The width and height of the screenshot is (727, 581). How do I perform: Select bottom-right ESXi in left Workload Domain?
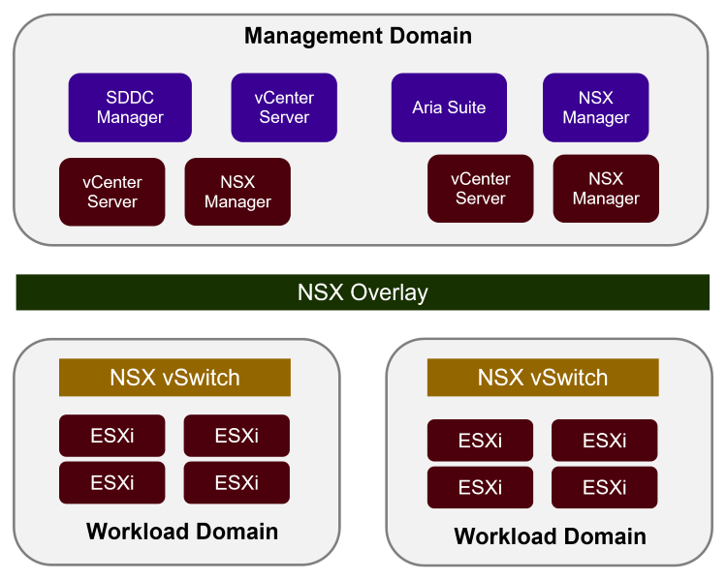[x=237, y=483]
